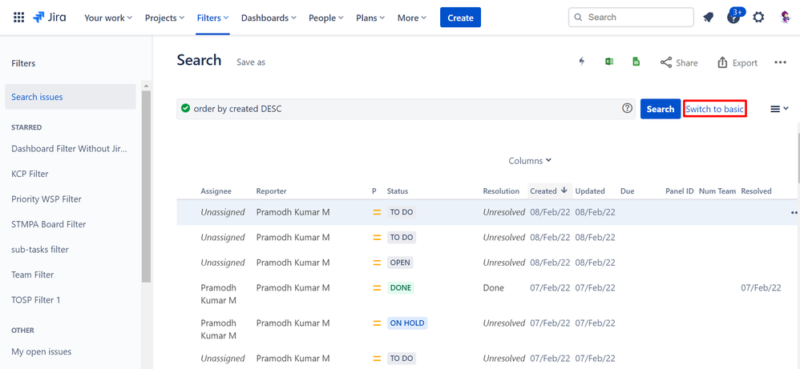
Task: Open the three-dot more actions menu
Action: (780, 62)
